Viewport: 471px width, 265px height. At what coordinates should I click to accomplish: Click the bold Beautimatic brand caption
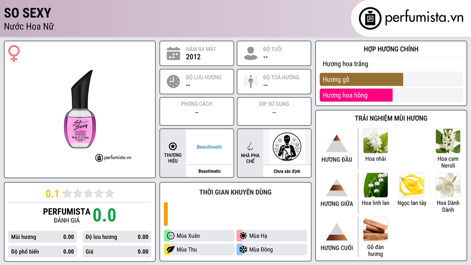click(209, 171)
